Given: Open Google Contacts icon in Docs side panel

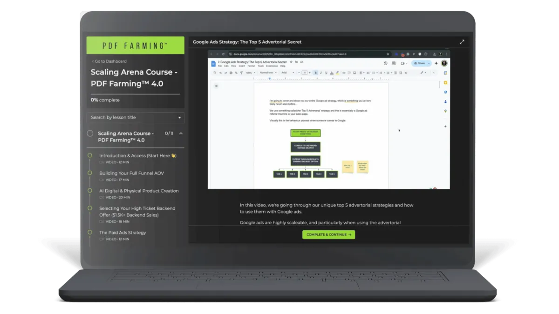Looking at the screenshot, I should (x=445, y=101).
